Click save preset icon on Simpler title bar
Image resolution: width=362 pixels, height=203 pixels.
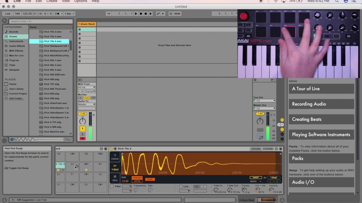point(281,149)
